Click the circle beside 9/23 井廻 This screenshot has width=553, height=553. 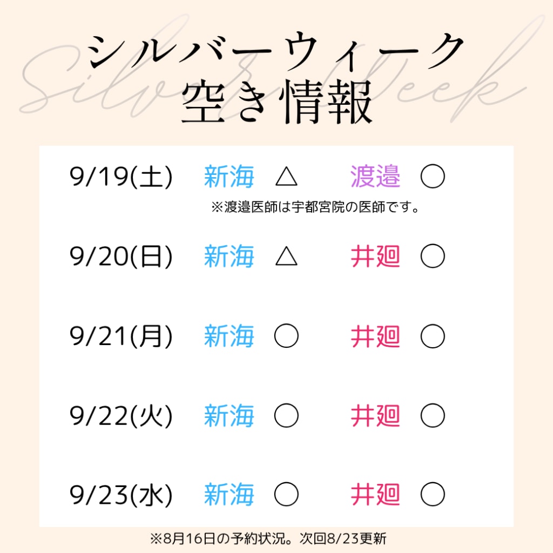433,494
